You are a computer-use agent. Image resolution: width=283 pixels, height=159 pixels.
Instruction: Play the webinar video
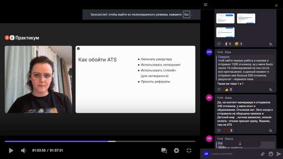[11, 151]
